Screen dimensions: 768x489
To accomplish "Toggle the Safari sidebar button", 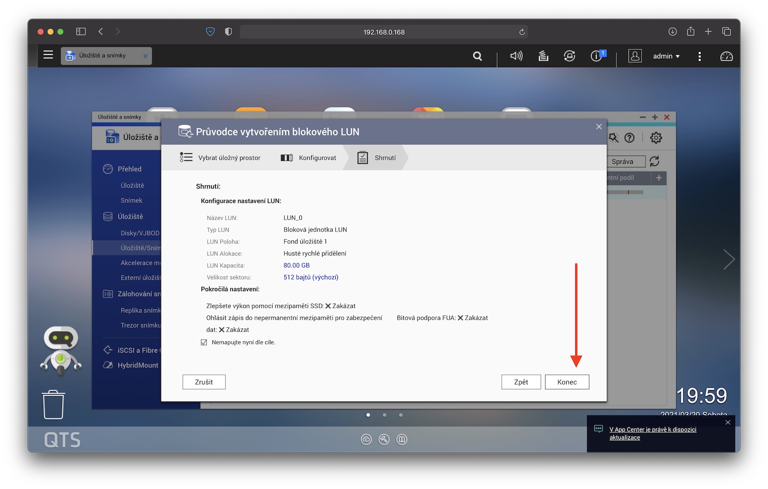I will [81, 32].
